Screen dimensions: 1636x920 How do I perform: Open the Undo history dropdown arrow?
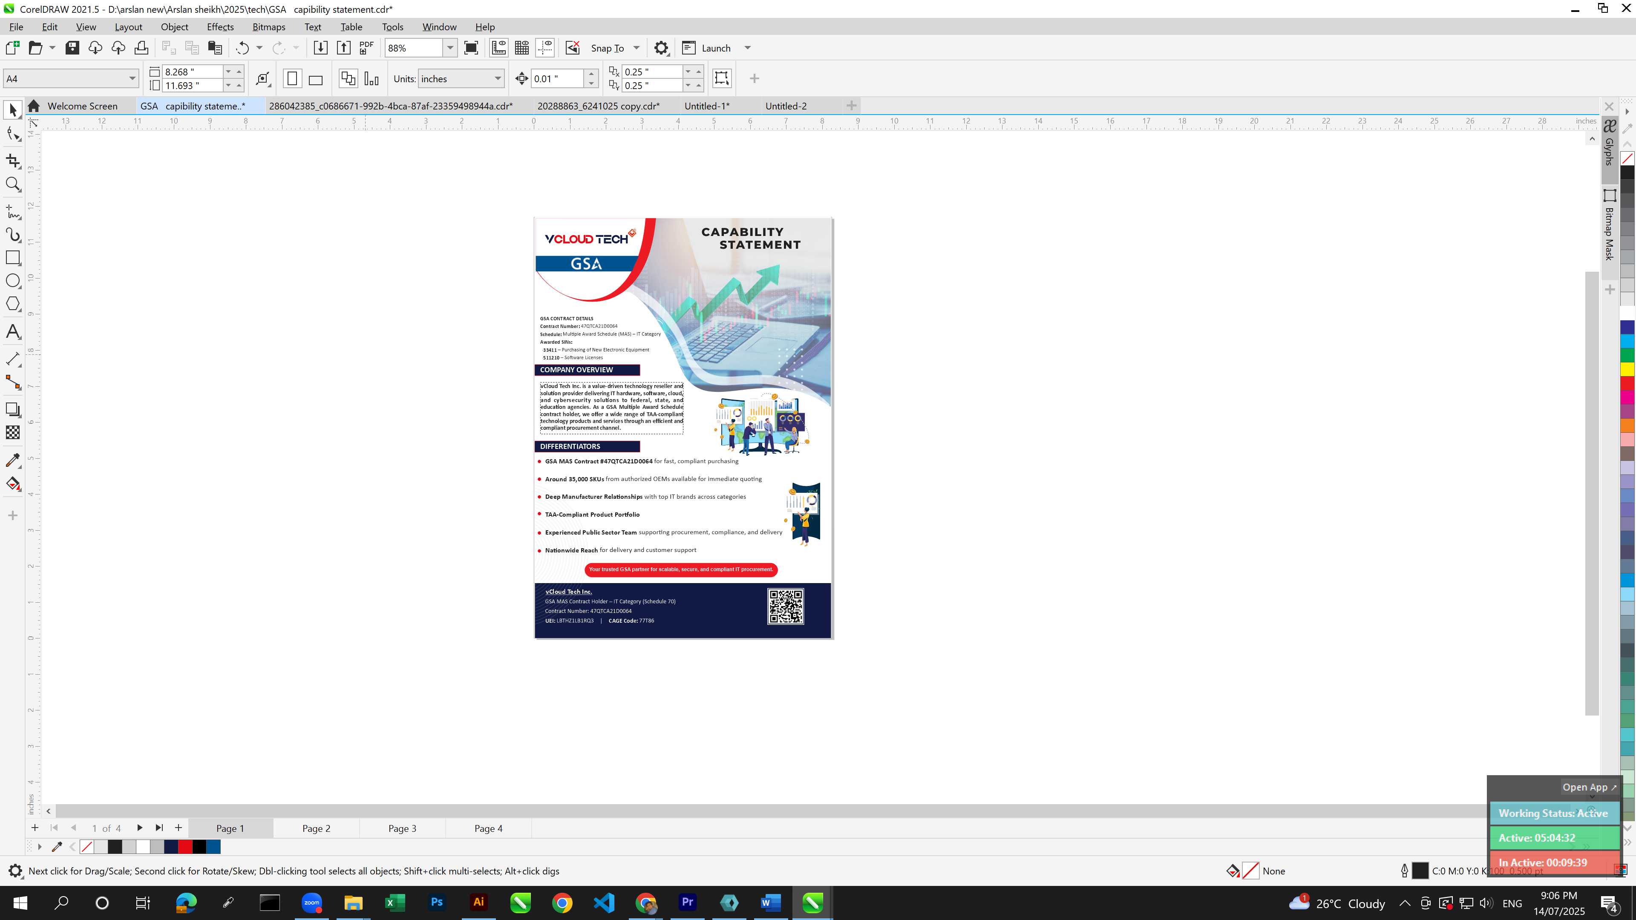pyautogui.click(x=259, y=48)
